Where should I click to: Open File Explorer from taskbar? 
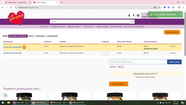click(9, 103)
